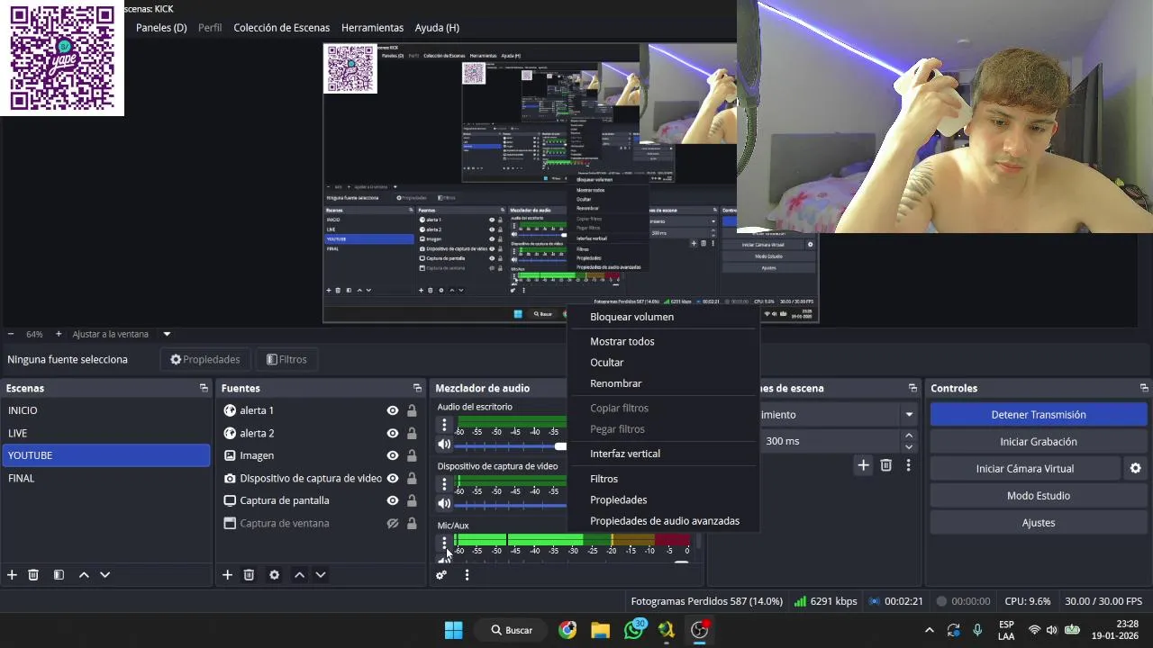The width and height of the screenshot is (1153, 648).
Task: Undock the Controles panel
Action: (1144, 388)
